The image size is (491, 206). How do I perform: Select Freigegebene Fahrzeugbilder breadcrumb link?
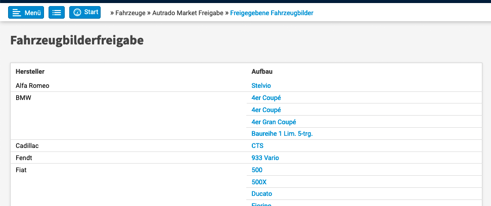pyautogui.click(x=272, y=13)
